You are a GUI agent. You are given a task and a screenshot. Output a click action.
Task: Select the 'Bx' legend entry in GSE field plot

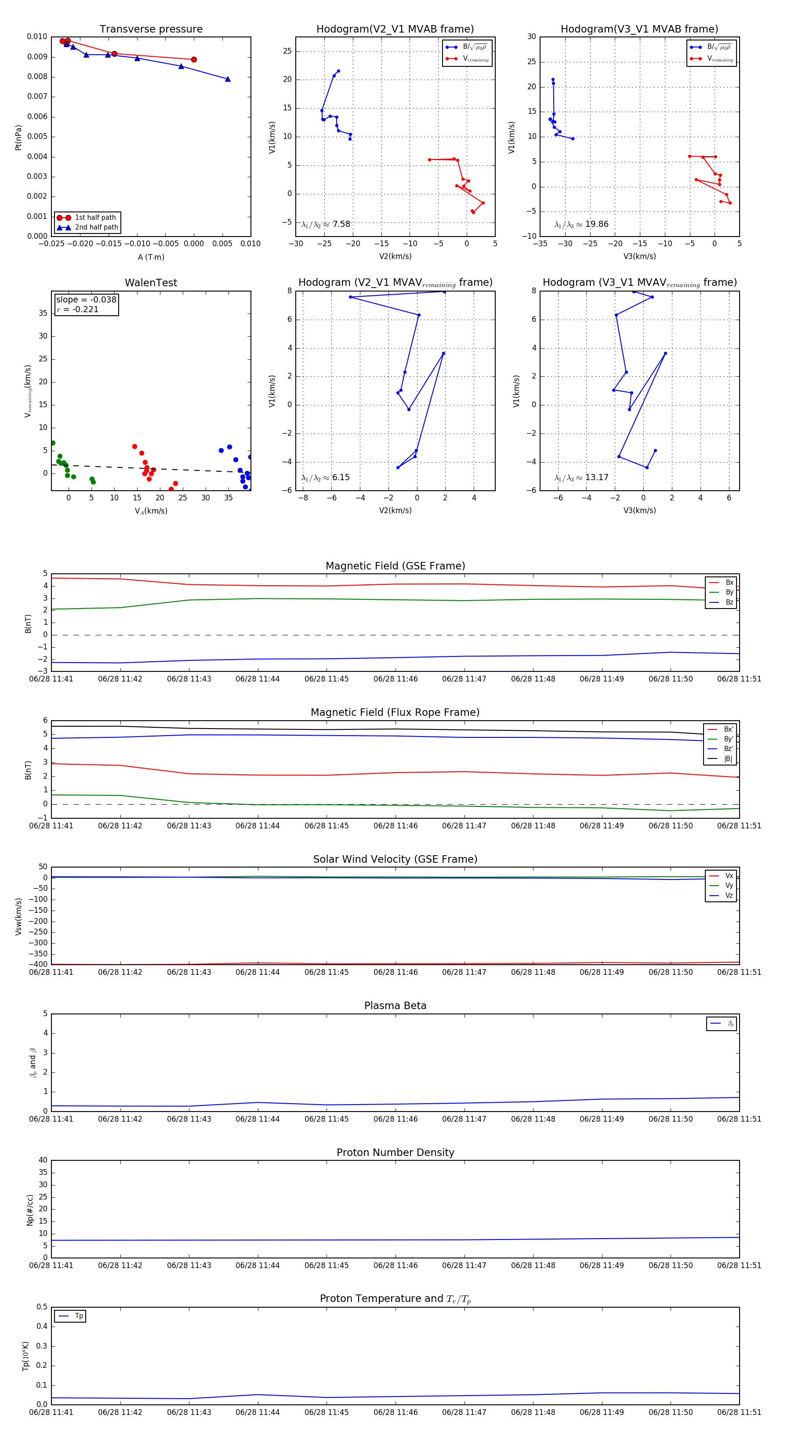(x=721, y=583)
